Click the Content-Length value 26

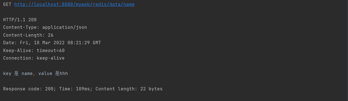pos(51,35)
